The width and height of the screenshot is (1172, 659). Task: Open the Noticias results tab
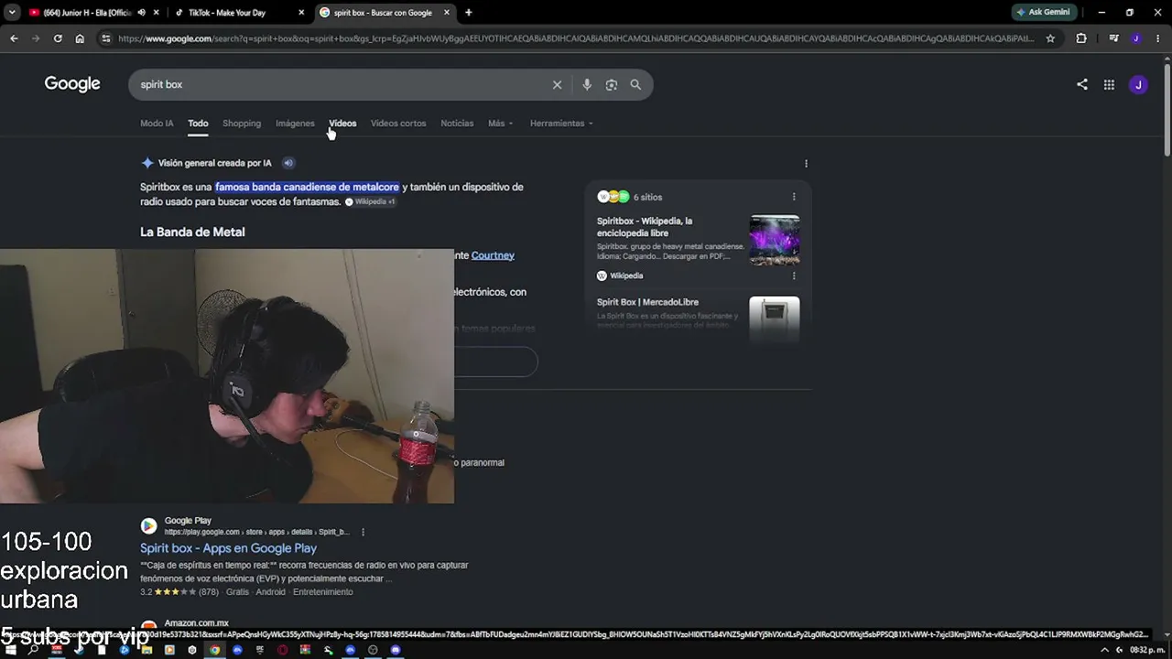click(457, 124)
